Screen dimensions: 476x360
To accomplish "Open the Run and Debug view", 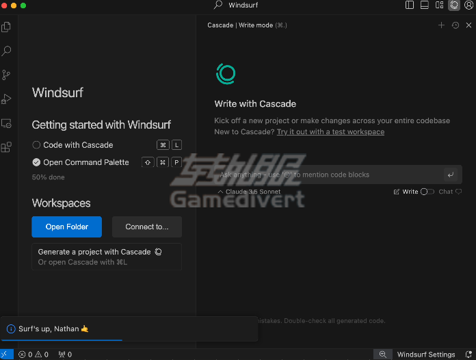I will tap(6, 99).
